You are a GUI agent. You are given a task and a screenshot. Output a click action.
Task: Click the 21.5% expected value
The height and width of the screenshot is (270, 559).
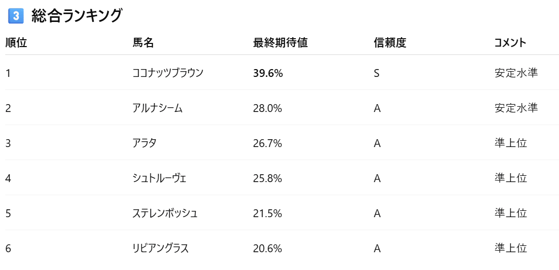(267, 213)
